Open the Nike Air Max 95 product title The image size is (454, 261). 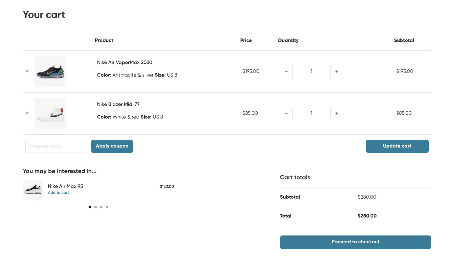pos(65,186)
